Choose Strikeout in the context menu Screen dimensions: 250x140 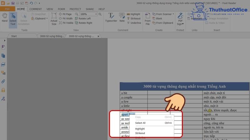click(152, 133)
